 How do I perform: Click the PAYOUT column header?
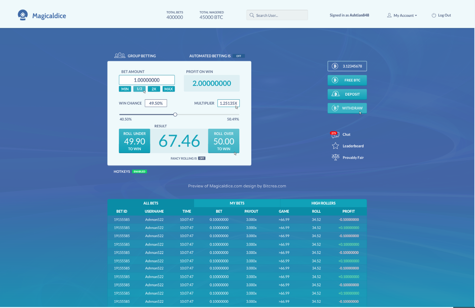(x=251, y=211)
